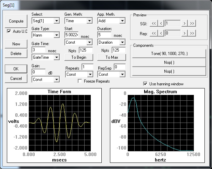This screenshot has width=212, height=169.
Task: Expand the Select Seg[1] dropdown
Action: pyautogui.click(x=56, y=21)
